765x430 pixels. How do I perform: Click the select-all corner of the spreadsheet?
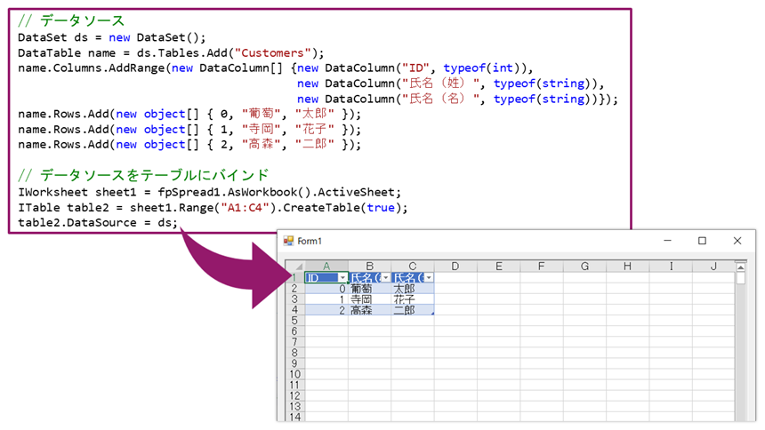294,266
